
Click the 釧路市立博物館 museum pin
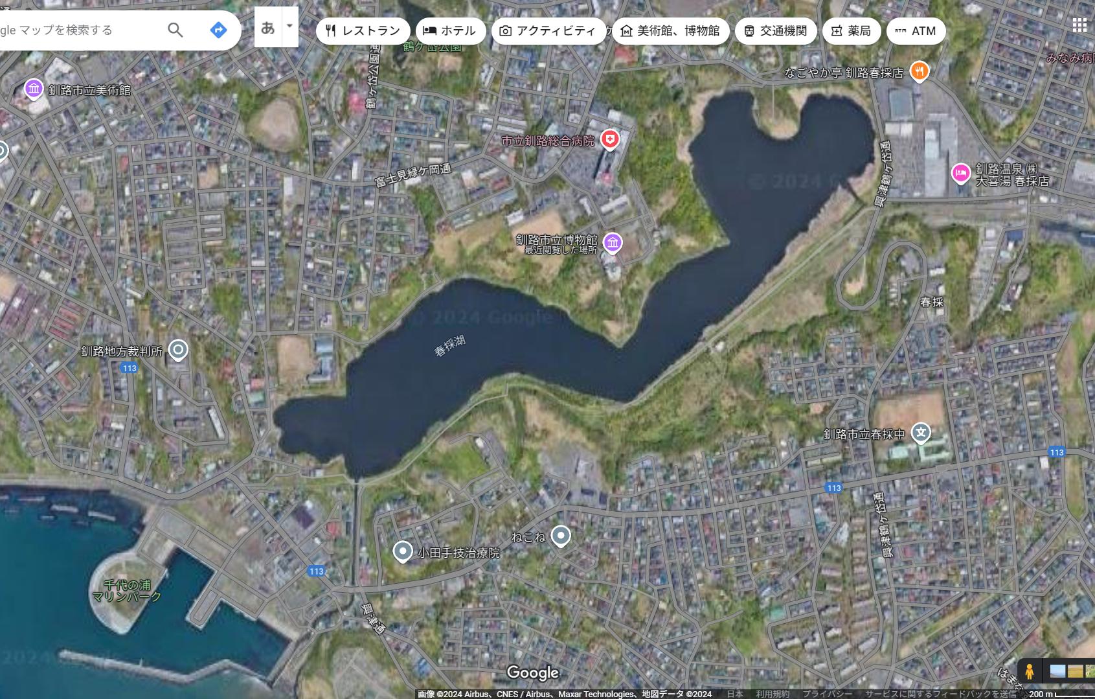612,243
